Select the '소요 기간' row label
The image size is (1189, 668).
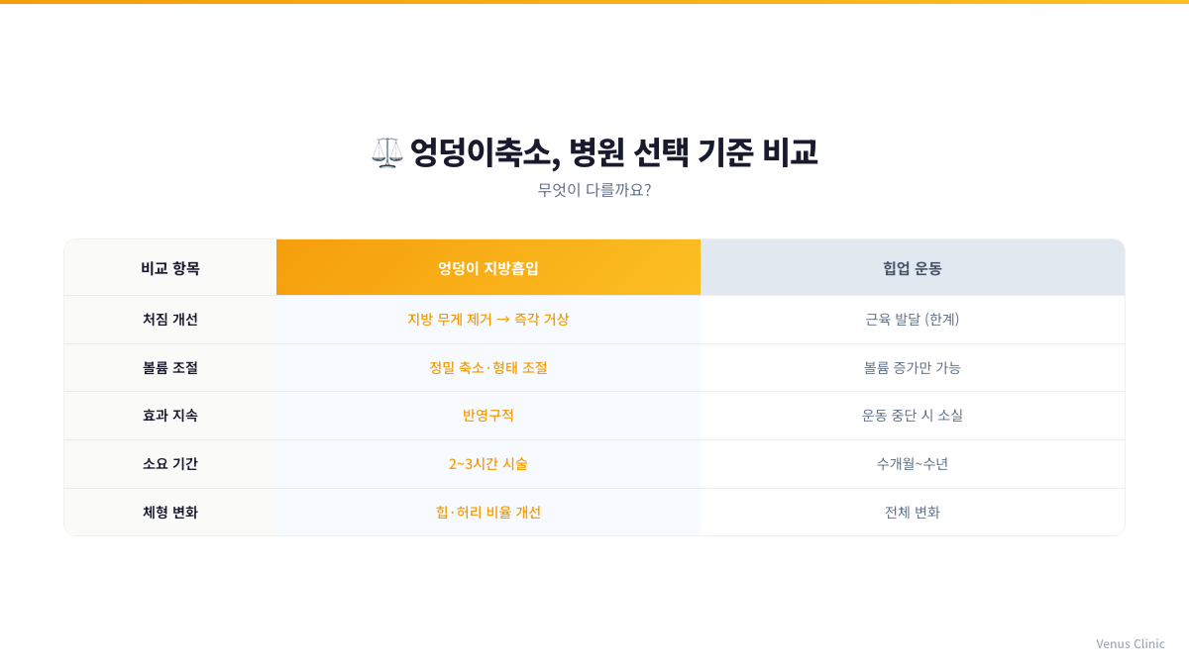click(x=170, y=464)
